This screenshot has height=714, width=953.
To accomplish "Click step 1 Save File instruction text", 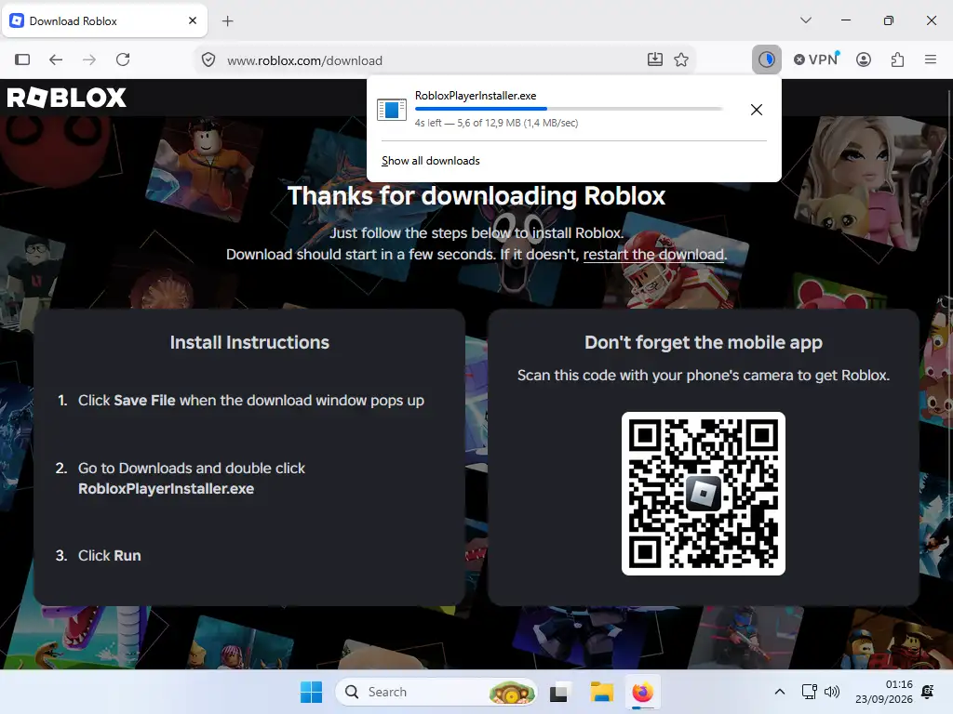I will coord(251,401).
